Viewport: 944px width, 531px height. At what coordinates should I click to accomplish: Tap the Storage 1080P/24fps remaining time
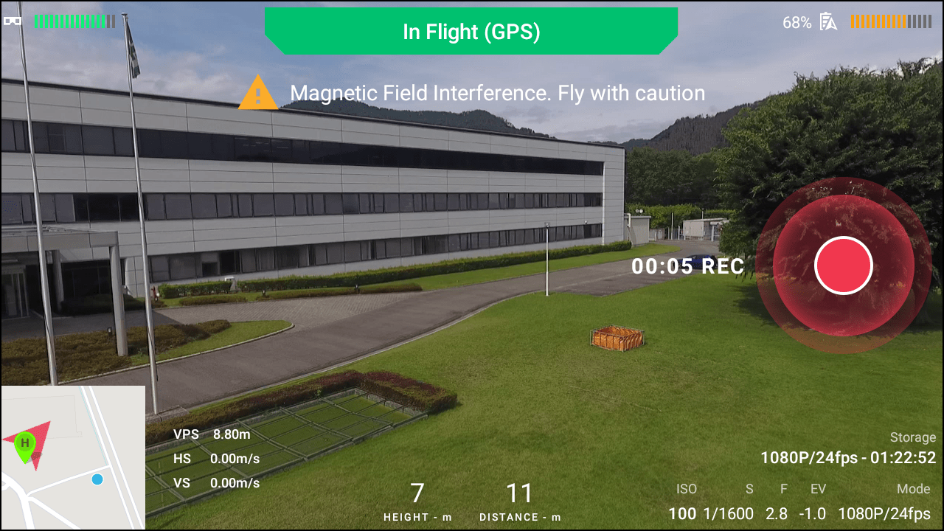point(848,458)
